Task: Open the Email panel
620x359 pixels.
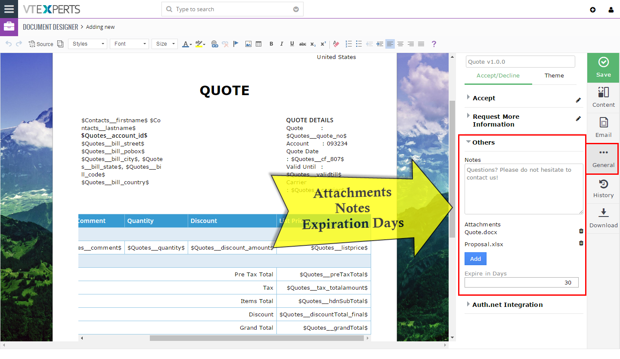Action: click(x=603, y=128)
